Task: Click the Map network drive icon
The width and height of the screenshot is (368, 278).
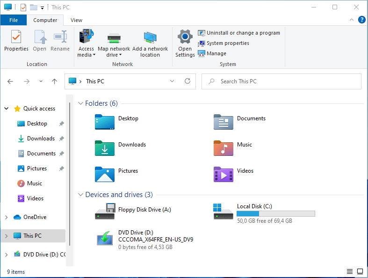Action: (114, 38)
